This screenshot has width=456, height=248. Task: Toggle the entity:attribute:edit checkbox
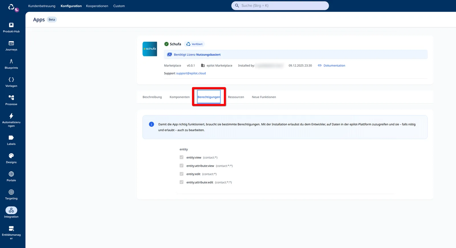(x=182, y=182)
